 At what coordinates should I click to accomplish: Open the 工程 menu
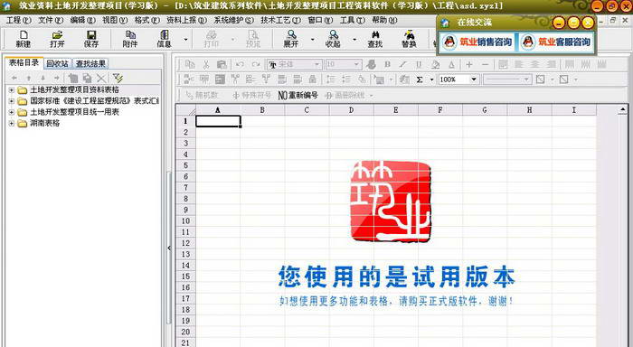[19, 20]
